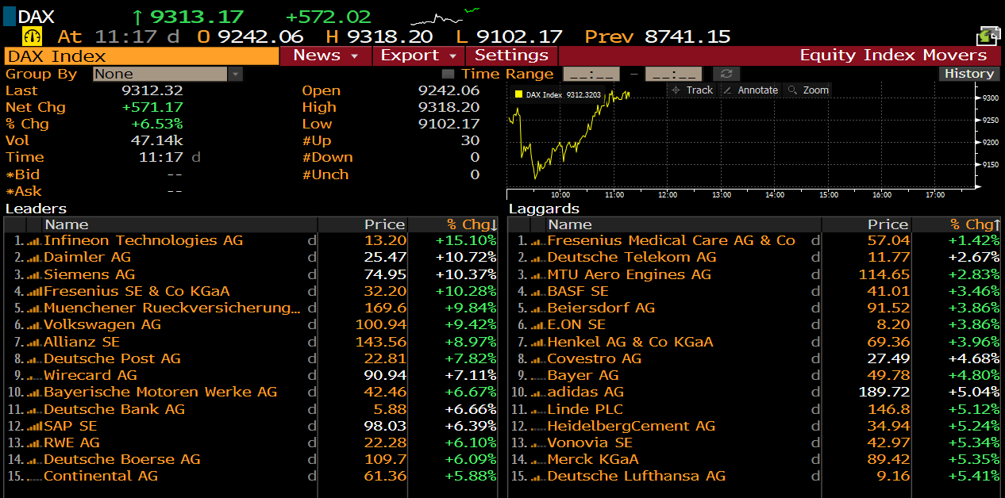
Task: Click the Time Range start time field
Action: (591, 74)
